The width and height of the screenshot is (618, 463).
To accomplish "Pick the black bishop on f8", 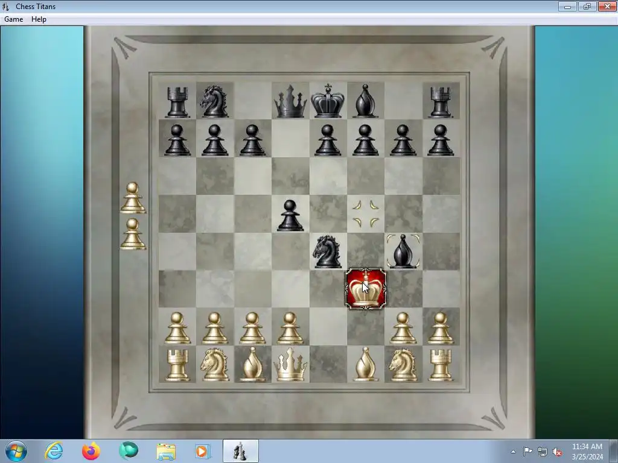I will coord(365,101).
